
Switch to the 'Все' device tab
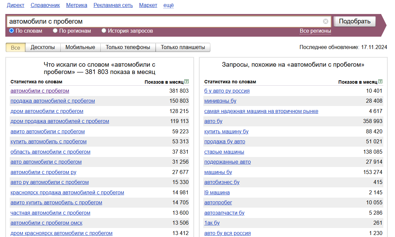click(x=15, y=47)
